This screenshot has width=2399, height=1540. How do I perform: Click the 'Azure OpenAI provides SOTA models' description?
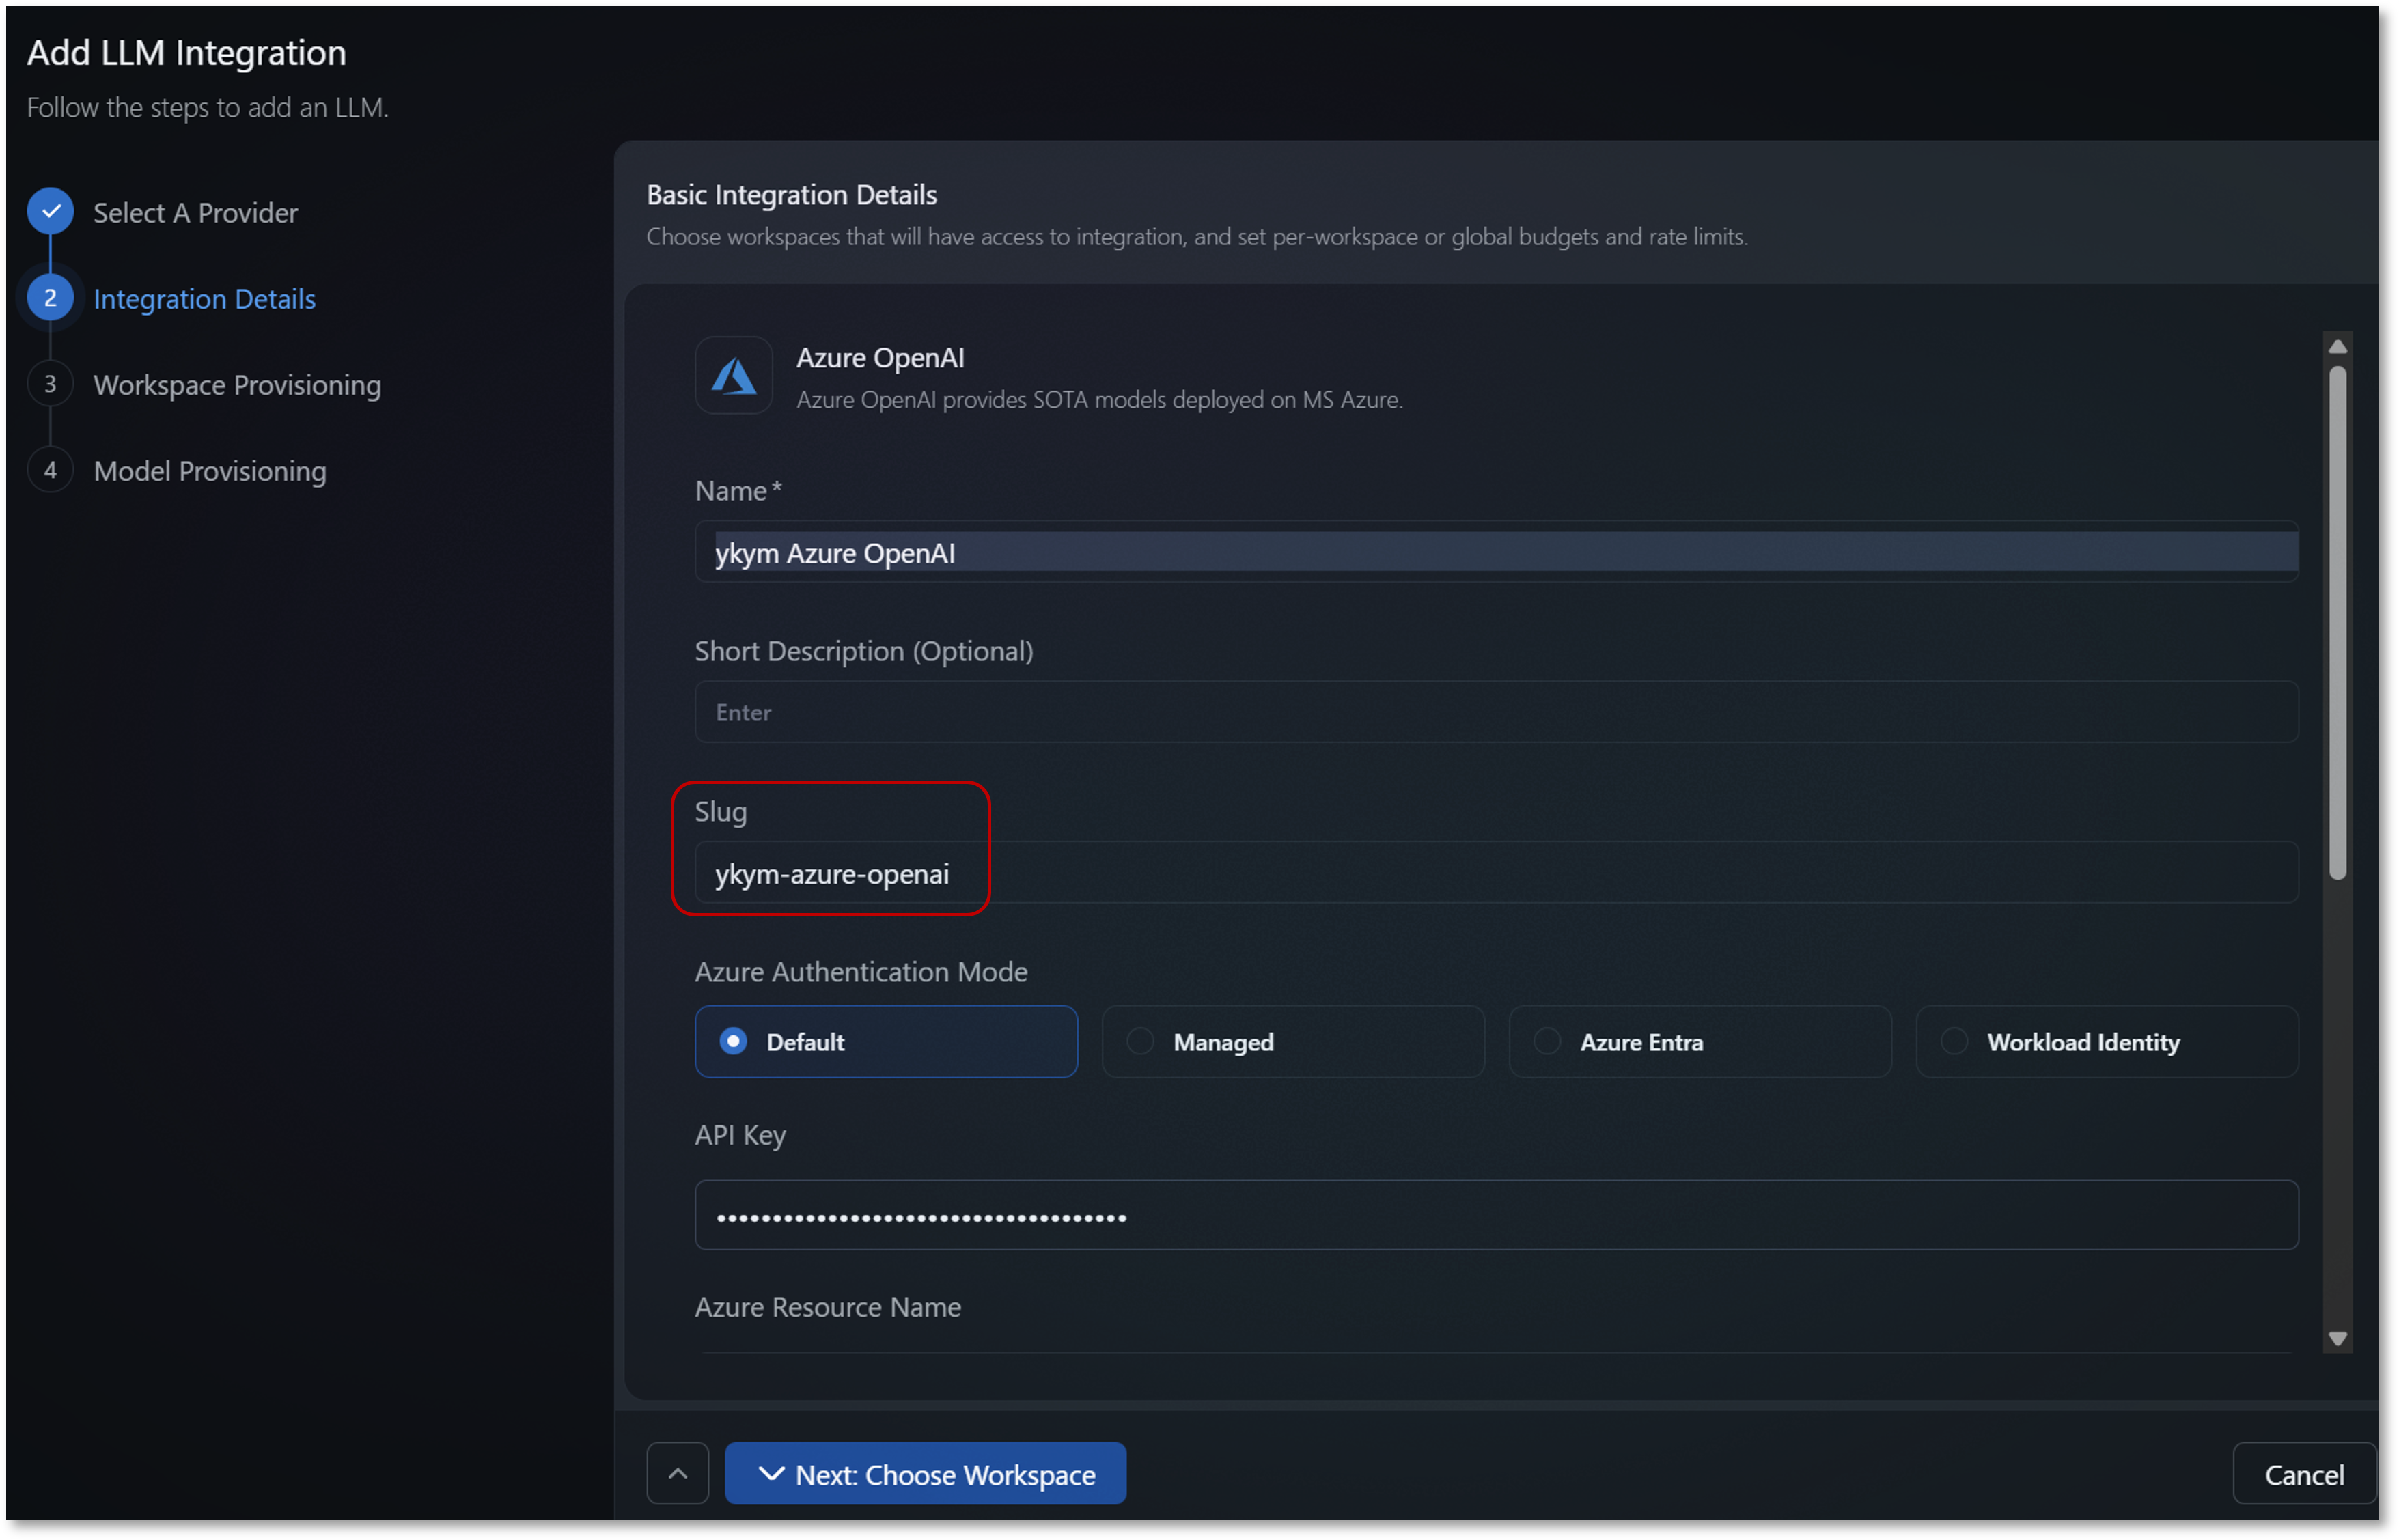tap(1100, 400)
